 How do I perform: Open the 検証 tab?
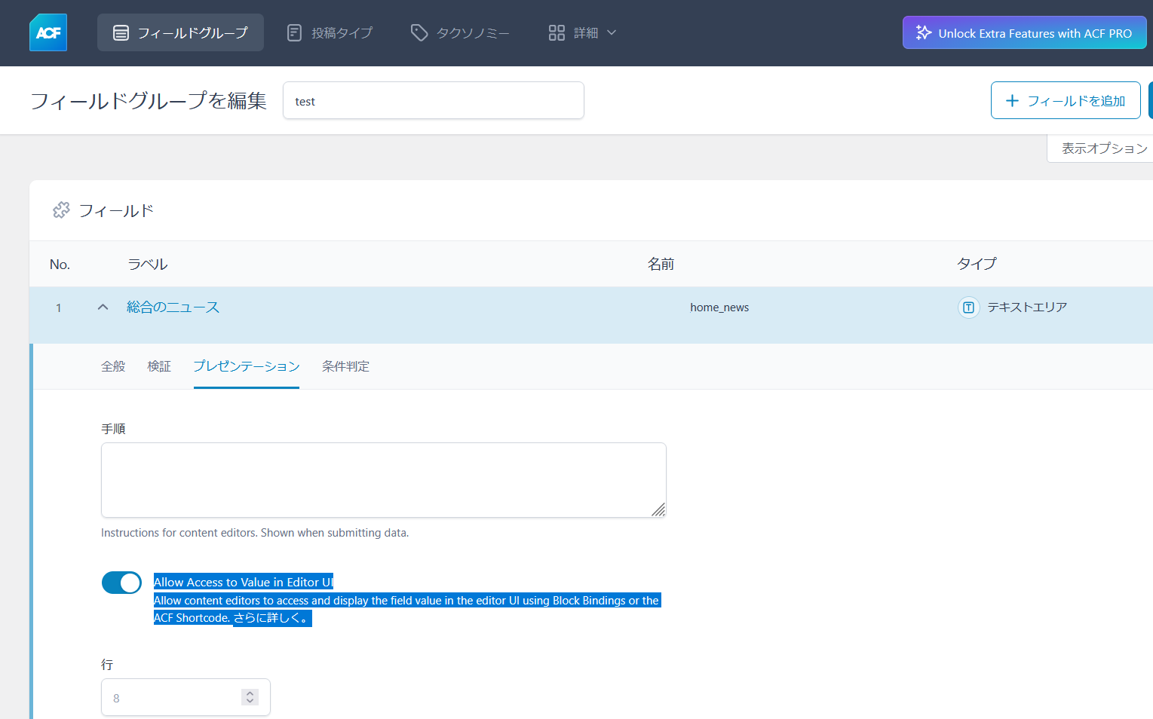159,366
